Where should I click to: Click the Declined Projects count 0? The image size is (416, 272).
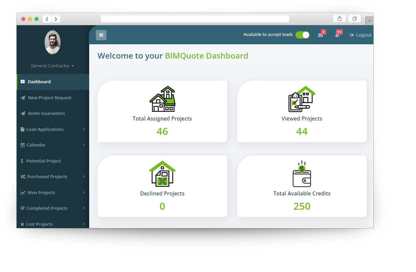click(162, 206)
